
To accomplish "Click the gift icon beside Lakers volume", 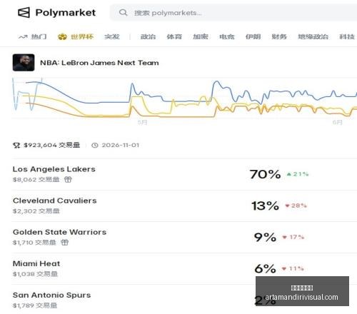I will pos(68,179).
